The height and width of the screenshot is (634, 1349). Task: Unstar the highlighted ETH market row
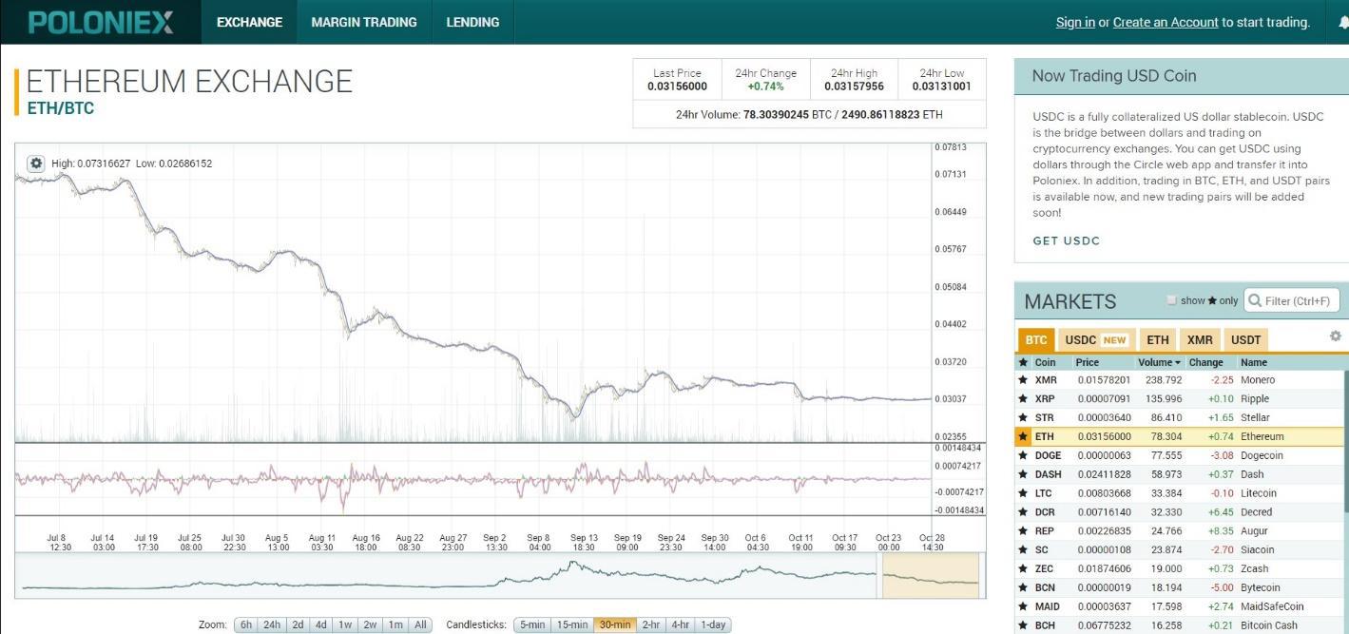[x=1023, y=437]
